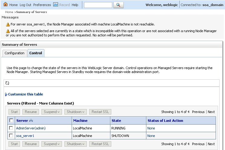Click the bottom Start button

(14, 144)
